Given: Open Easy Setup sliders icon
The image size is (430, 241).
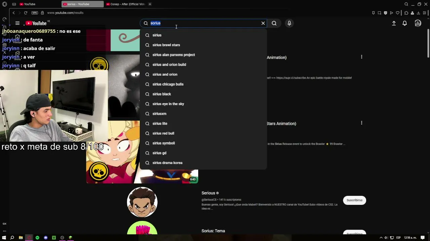Looking at the screenshot, I should (425, 13).
